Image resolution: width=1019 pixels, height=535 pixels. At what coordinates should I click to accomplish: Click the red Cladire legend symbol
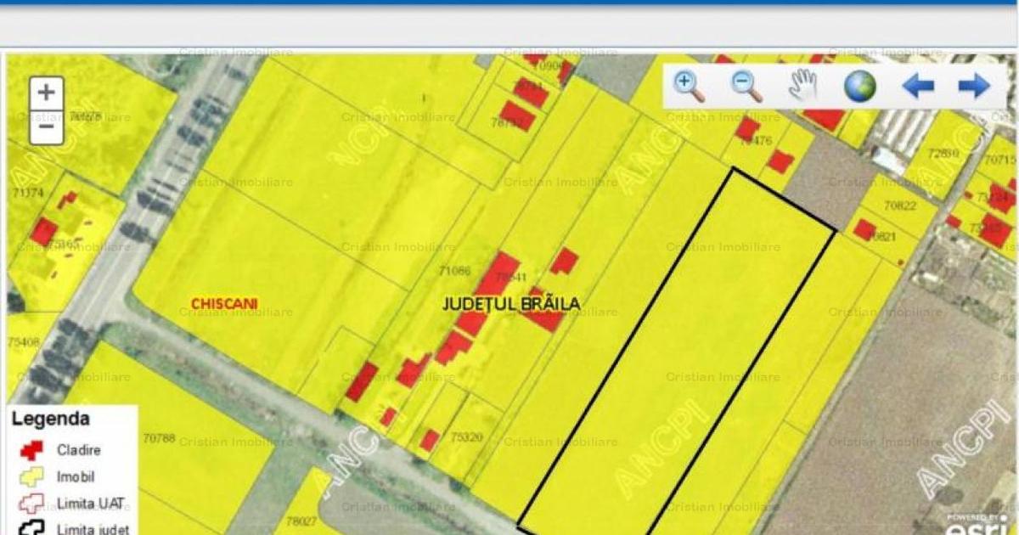click(31, 450)
